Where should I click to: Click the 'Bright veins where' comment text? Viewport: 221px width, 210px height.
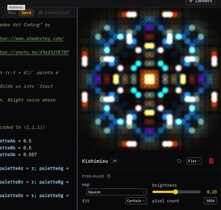click(32, 100)
